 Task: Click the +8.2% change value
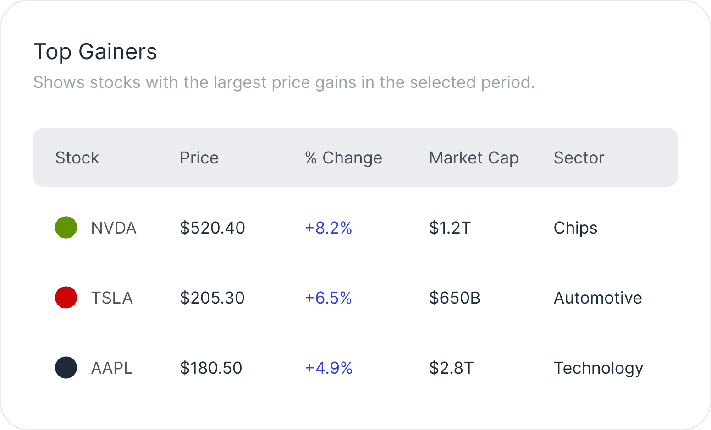click(x=328, y=228)
